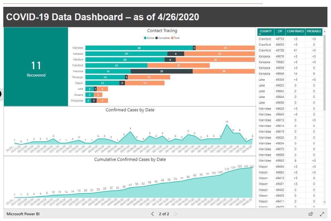This screenshot has height=221, width=331.
Task: Sort the table by the PROBABLE column header
Action: (x=314, y=32)
